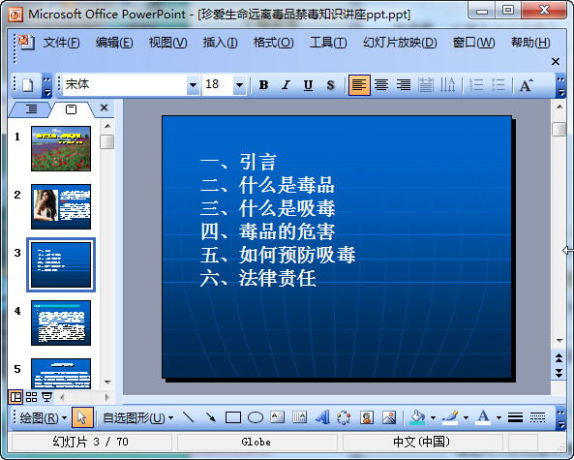Switch to Slide Sorter view
Image resolution: width=574 pixels, height=460 pixels.
(x=32, y=397)
